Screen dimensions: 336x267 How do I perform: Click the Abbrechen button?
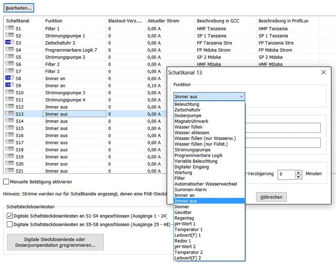tap(271, 197)
